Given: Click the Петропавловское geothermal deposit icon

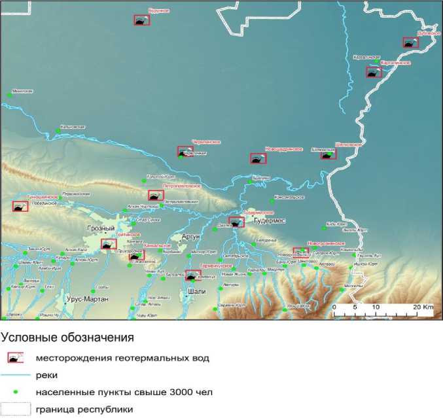Looking at the screenshot, I should coord(156,196).
